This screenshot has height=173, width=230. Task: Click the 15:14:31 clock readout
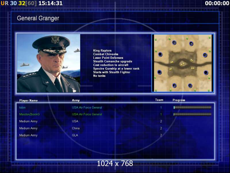[51, 3]
